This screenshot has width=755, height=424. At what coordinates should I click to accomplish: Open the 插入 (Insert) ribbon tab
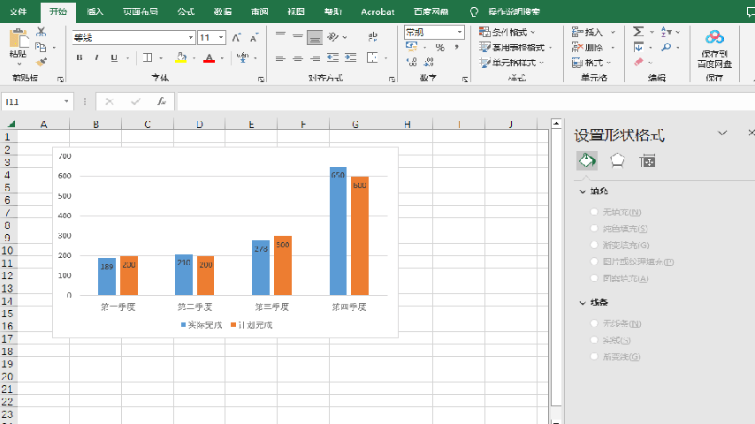click(x=95, y=11)
